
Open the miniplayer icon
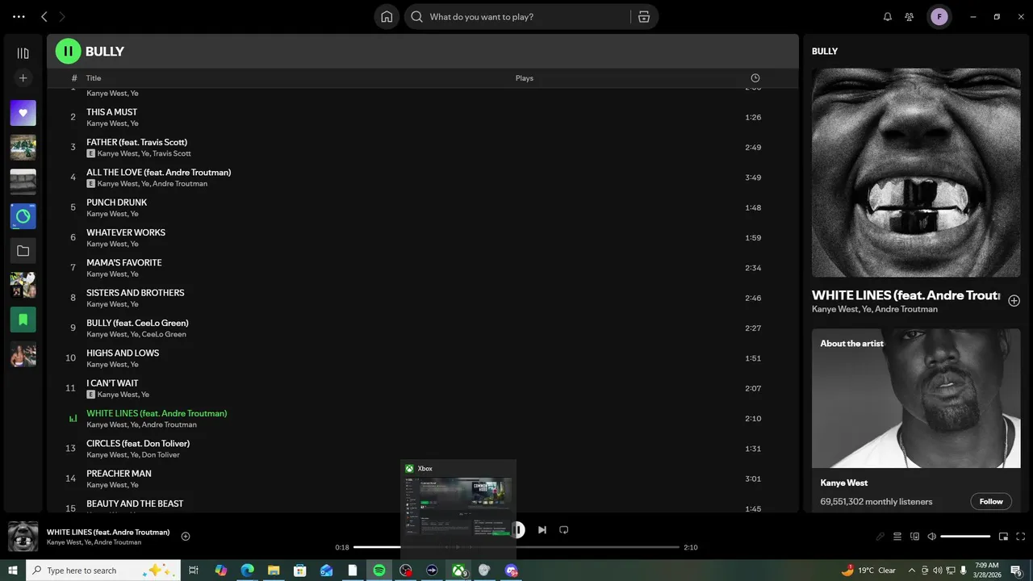1003,537
